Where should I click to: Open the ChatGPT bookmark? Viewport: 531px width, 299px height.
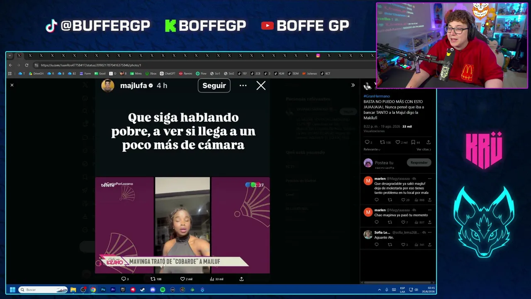pyautogui.click(x=168, y=74)
